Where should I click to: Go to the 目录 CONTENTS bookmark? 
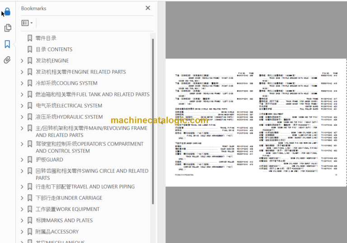pos(54,49)
